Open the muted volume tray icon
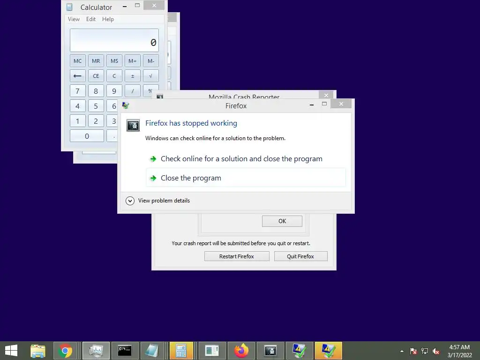 [x=436, y=351]
